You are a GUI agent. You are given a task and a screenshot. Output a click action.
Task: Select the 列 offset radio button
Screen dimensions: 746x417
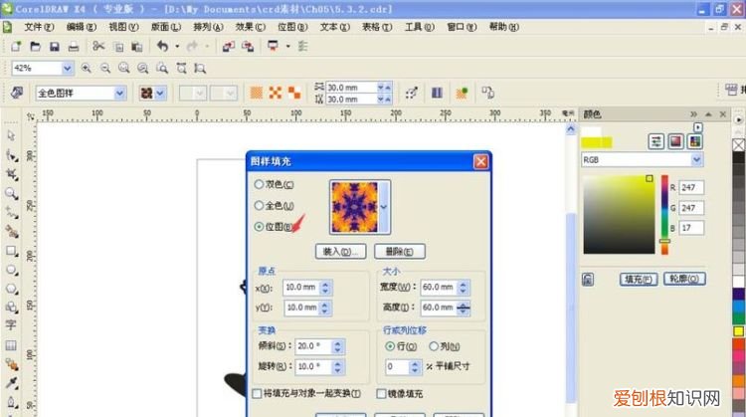click(x=434, y=346)
